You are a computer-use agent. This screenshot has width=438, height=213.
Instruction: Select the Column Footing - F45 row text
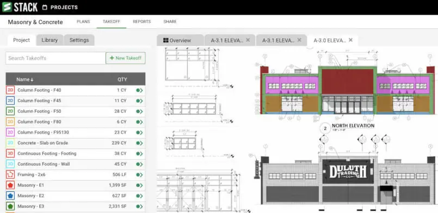coord(39,101)
